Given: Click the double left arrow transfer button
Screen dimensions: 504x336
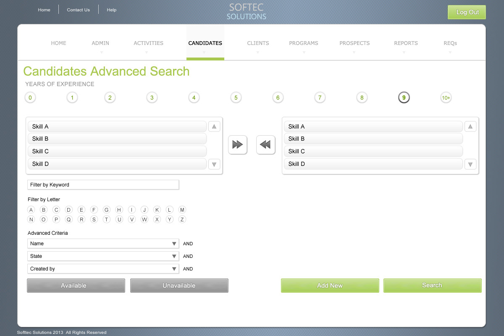Looking at the screenshot, I should [265, 145].
